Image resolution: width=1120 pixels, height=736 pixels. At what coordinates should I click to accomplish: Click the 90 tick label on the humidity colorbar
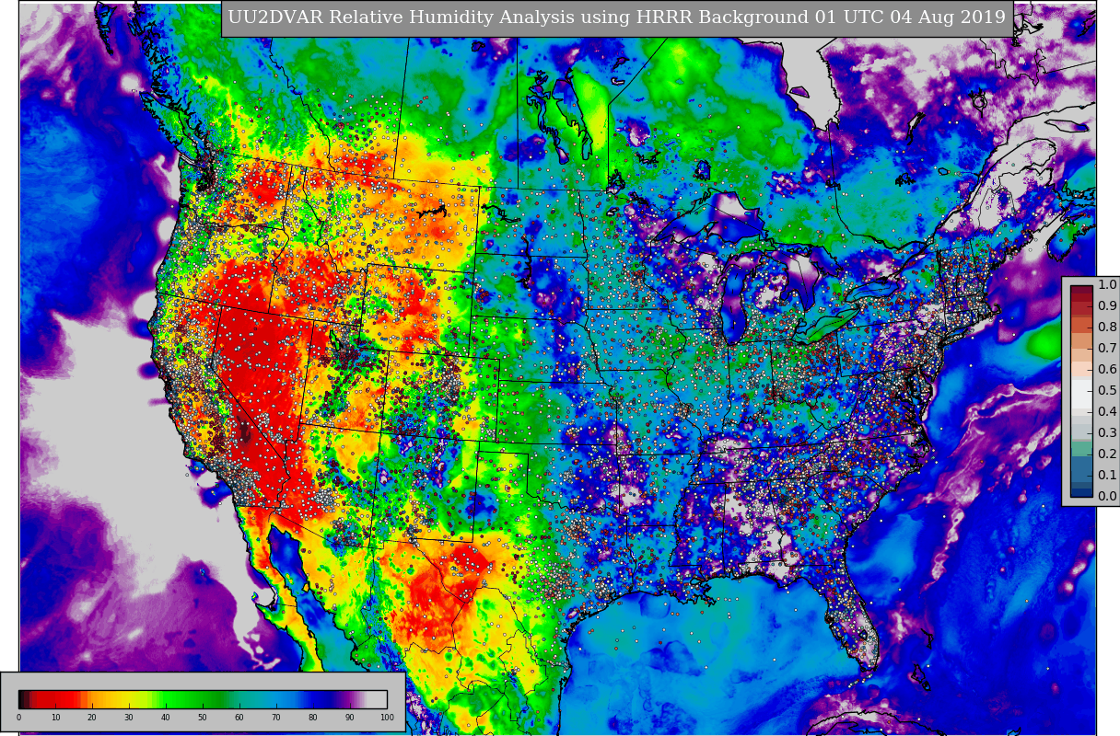[350, 718]
